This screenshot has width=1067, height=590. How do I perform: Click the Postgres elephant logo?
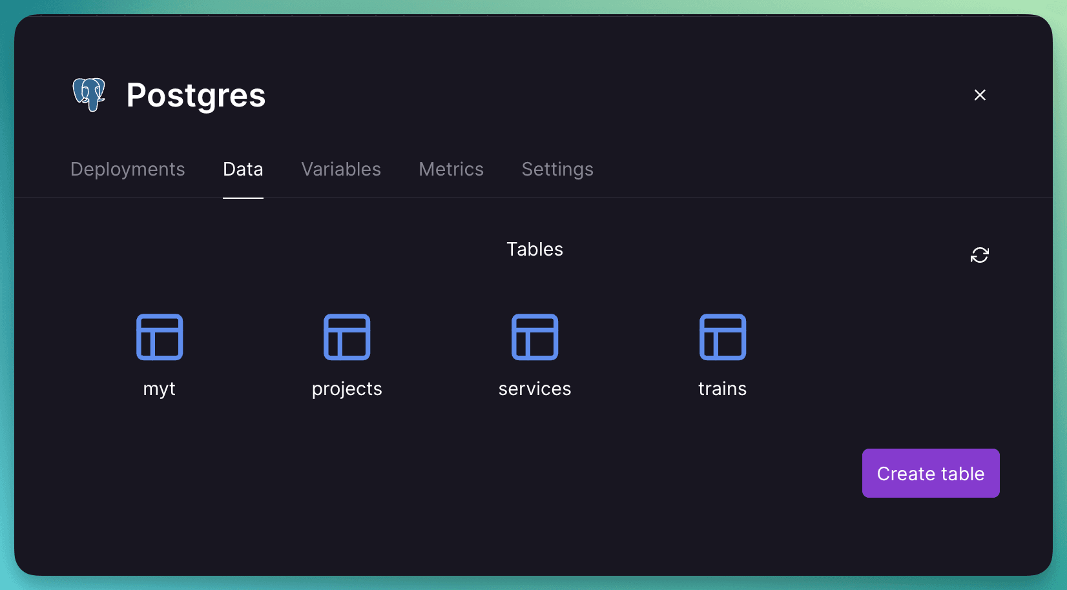pos(89,94)
